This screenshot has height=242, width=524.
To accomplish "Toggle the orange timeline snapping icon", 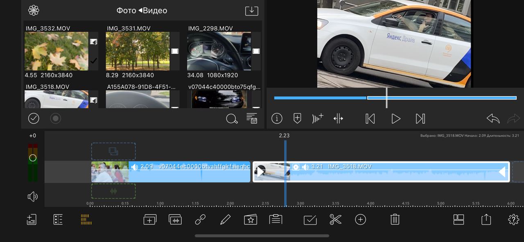I will [x=86, y=219].
